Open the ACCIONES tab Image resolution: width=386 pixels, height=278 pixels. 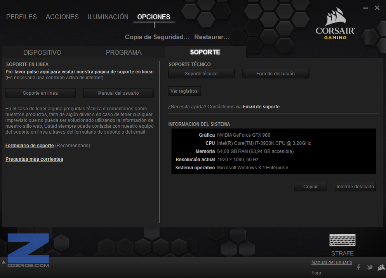pos(62,17)
